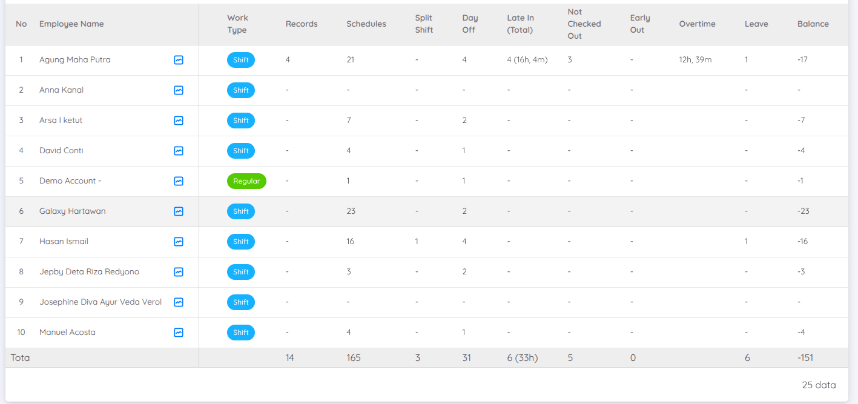Click the employee name Josephine Diva Ayur Veda Verol
Screen dimensions: 858x404
click(x=100, y=302)
